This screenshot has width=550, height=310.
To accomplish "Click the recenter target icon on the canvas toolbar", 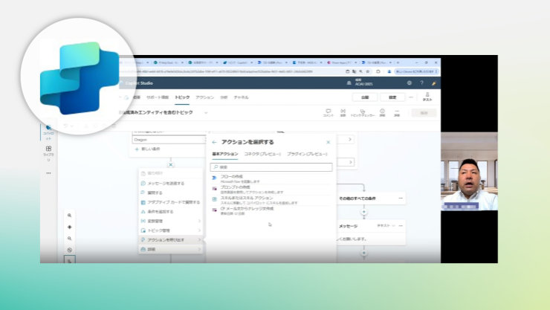I will point(69,227).
